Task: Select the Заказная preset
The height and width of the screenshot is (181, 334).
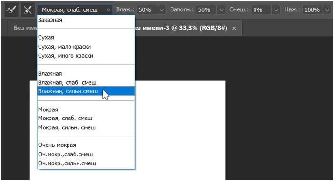Action: point(86,20)
